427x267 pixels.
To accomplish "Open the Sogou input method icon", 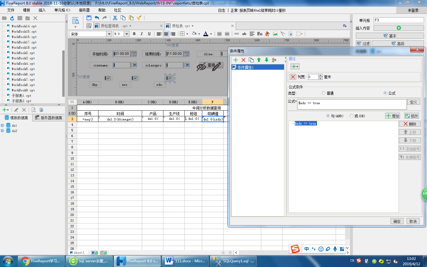I will click(295, 249).
